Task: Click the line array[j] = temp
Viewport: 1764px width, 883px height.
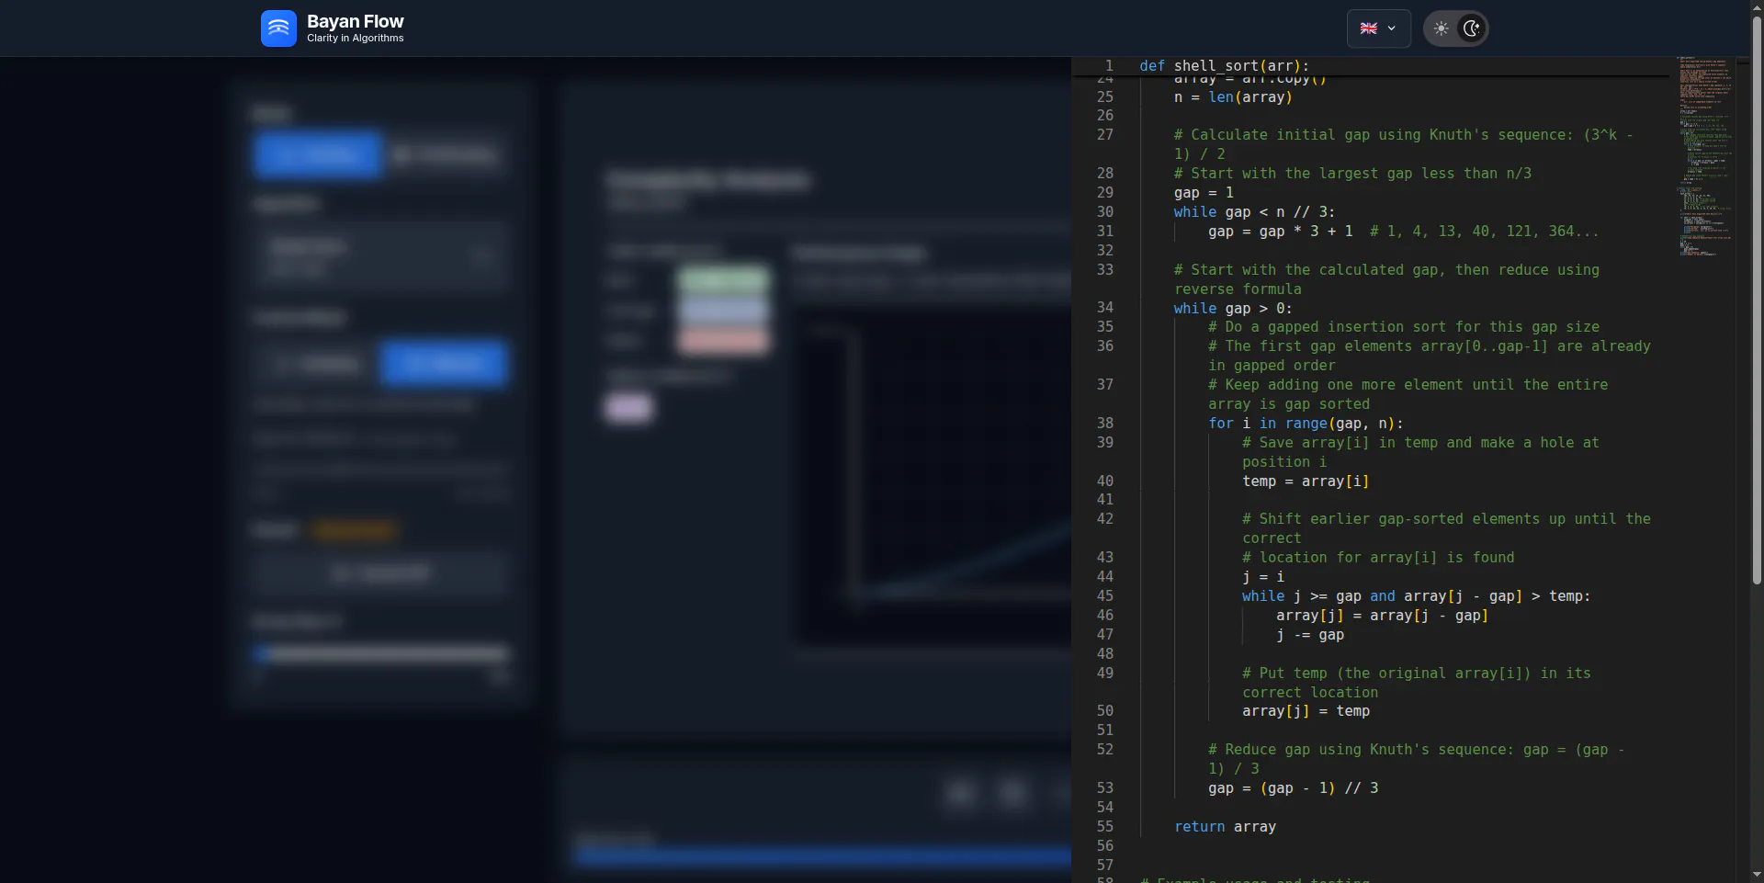Action: (x=1306, y=711)
